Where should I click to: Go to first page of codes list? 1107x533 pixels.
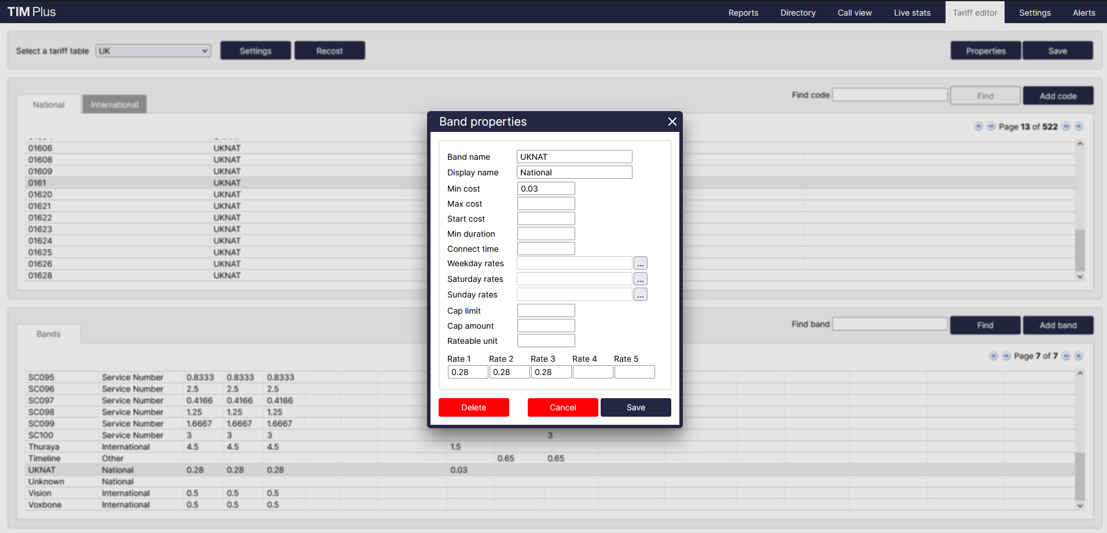click(979, 127)
